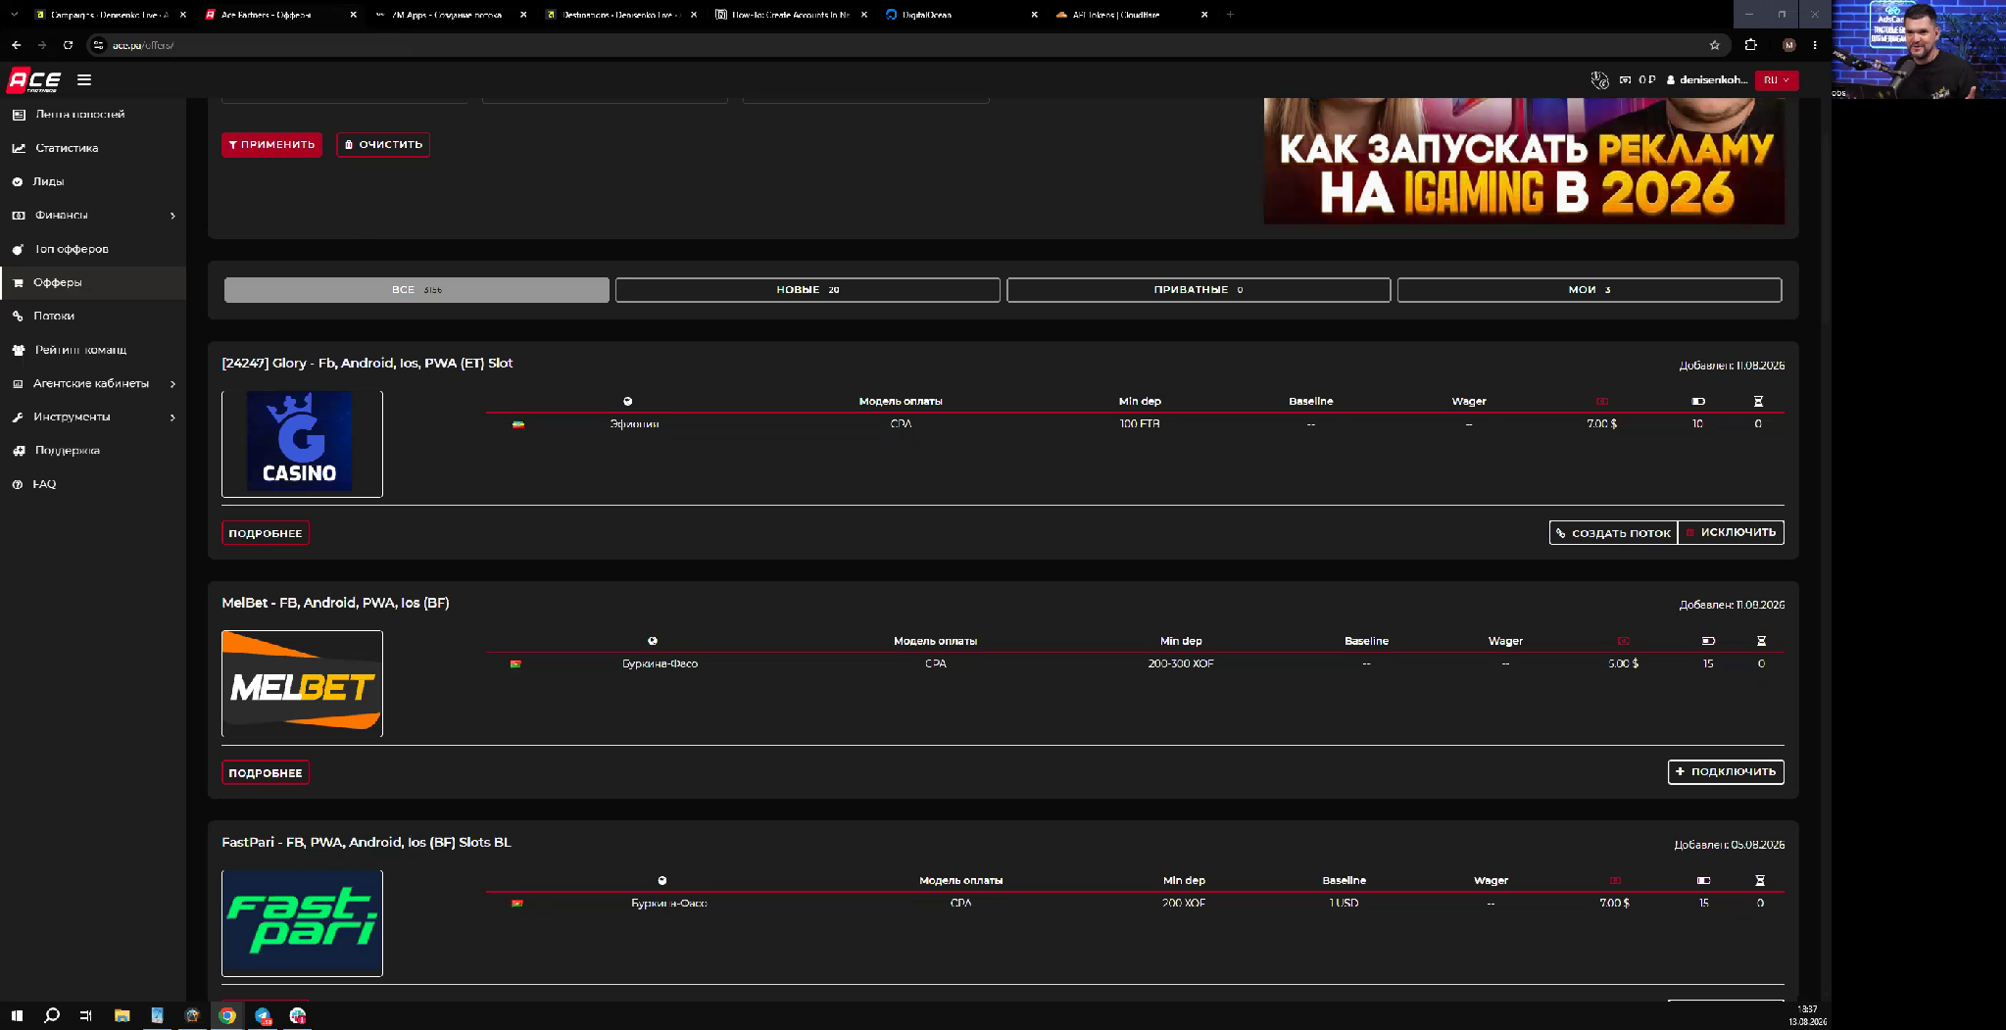Click the ОЧИСТИТЬ filter button
2006x1030 pixels.
coord(383,145)
